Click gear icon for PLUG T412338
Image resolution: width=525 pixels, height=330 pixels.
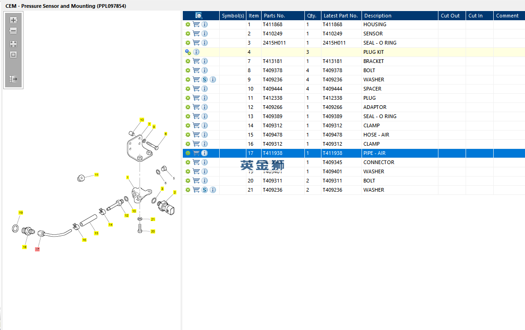(x=188, y=98)
